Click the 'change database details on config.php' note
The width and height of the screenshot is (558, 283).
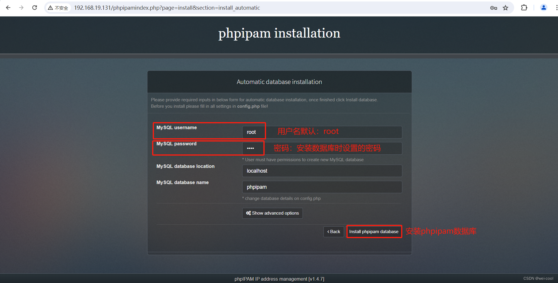click(281, 198)
